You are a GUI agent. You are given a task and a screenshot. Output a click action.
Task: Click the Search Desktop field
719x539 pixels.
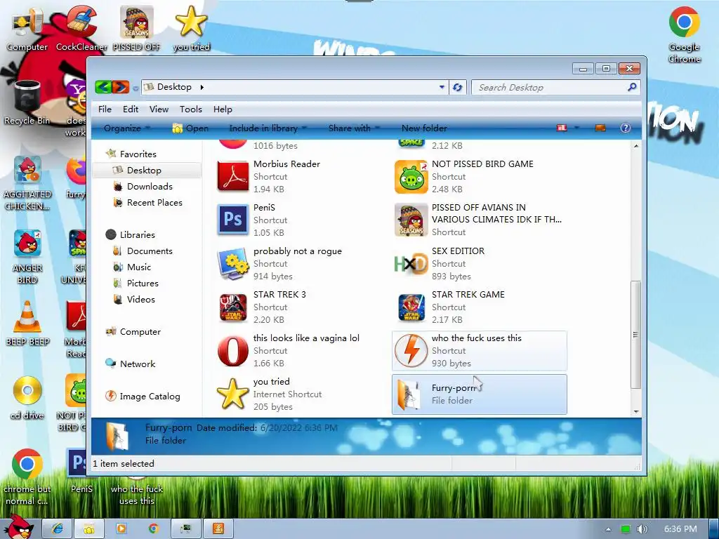tap(556, 87)
